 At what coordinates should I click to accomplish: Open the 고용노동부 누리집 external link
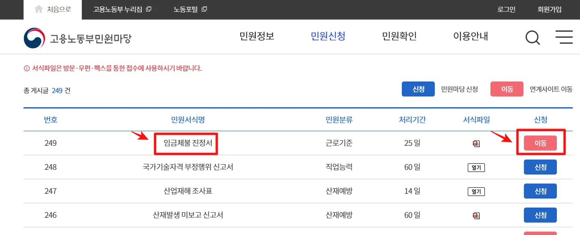coord(122,9)
